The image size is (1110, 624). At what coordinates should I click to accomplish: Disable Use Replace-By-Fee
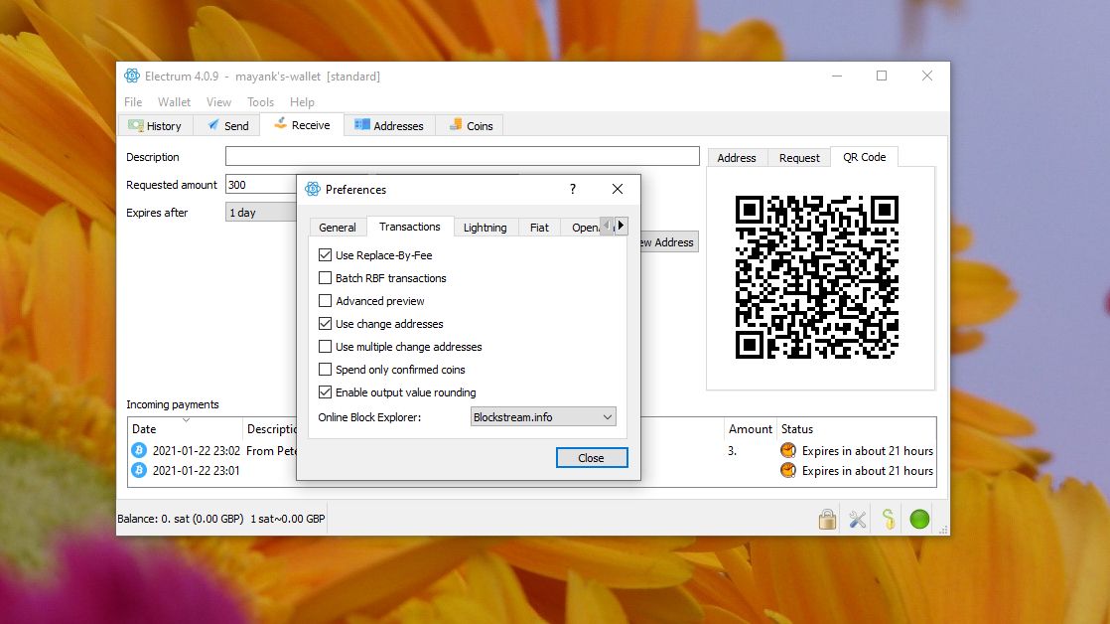[x=326, y=254]
